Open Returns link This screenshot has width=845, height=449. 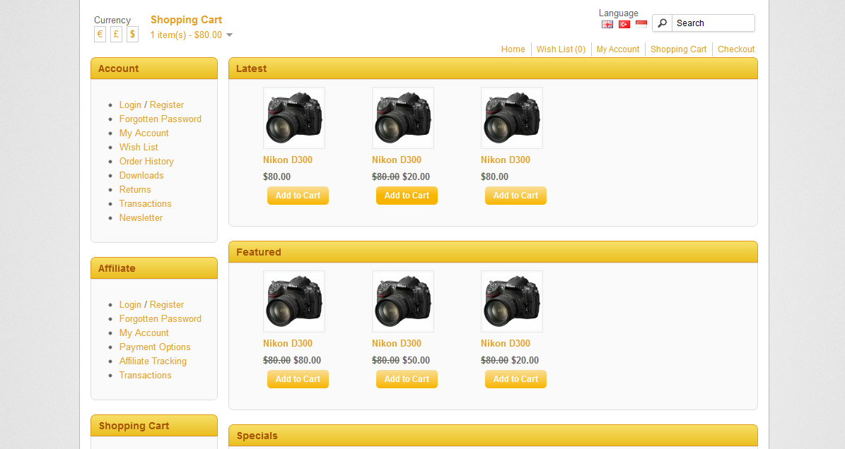[x=135, y=189]
